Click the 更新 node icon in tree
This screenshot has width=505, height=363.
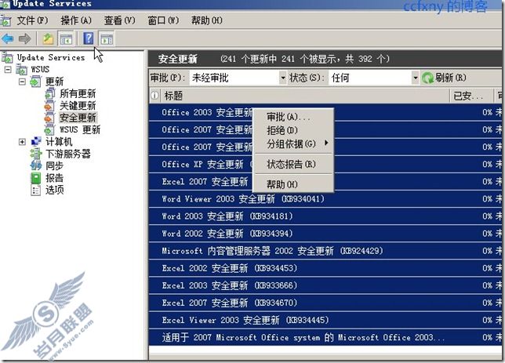(35, 82)
